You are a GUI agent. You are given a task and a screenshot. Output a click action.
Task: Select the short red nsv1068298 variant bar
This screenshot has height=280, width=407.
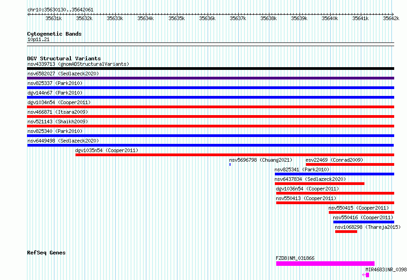point(346,232)
